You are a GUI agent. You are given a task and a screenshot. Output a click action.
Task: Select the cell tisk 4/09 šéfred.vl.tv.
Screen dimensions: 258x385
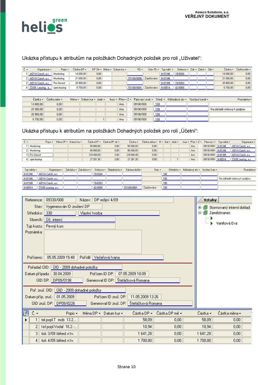coord(59,340)
